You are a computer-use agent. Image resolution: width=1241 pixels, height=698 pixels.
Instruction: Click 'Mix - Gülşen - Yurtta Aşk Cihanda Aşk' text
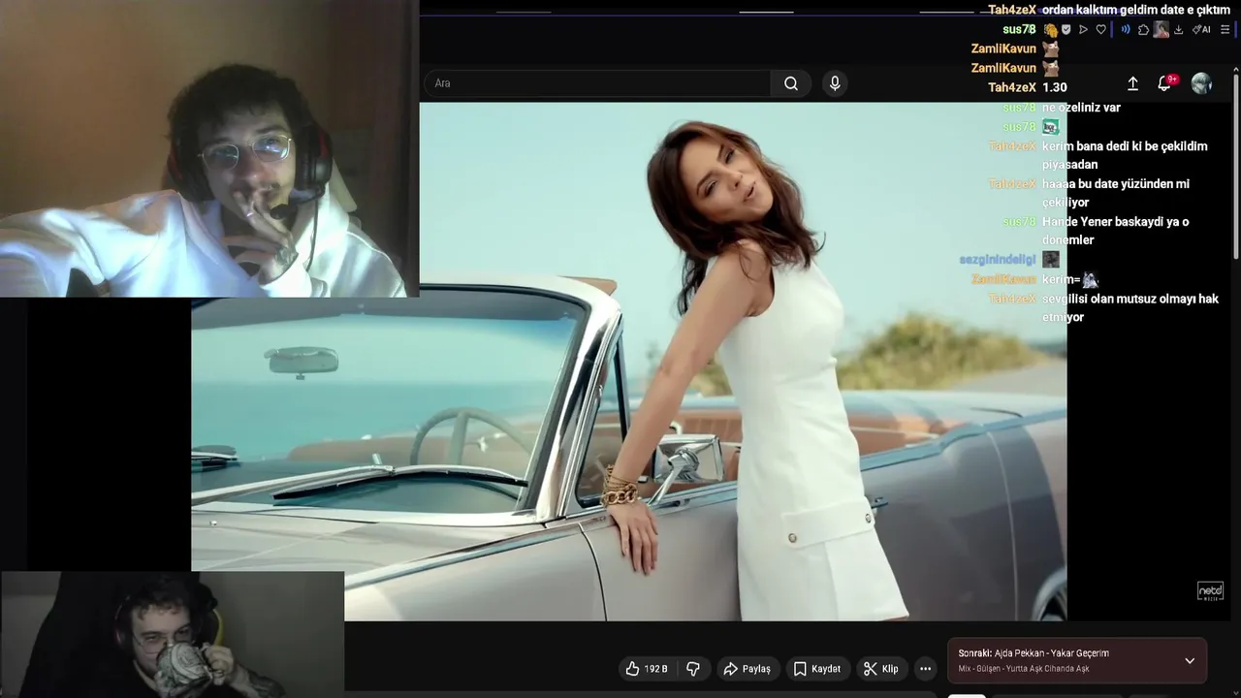click(x=1024, y=669)
